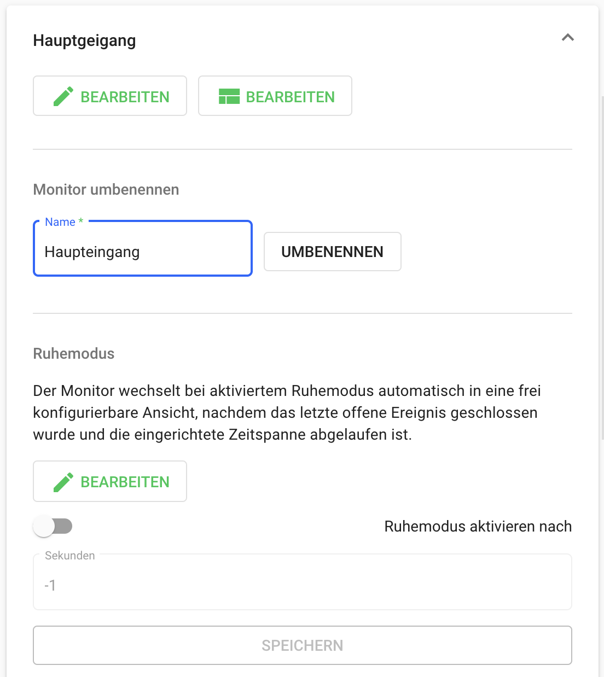
Task: Click the 'Ruhemodus' section heading
Action: (x=74, y=354)
